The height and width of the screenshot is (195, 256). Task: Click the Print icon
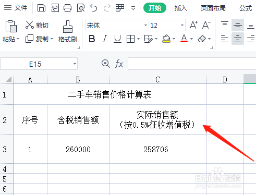point(67,8)
